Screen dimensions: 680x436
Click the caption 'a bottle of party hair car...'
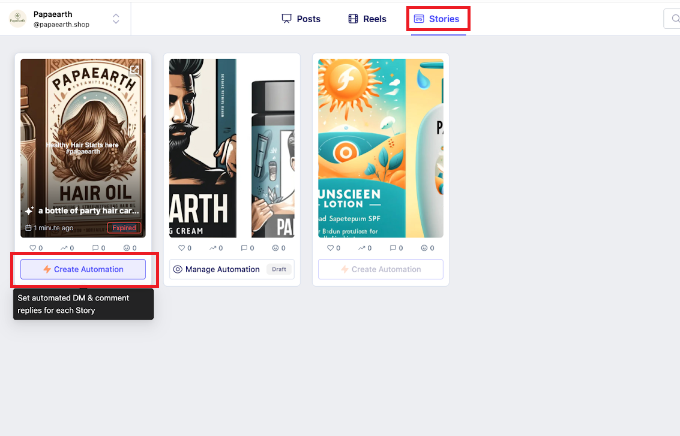[x=88, y=211]
